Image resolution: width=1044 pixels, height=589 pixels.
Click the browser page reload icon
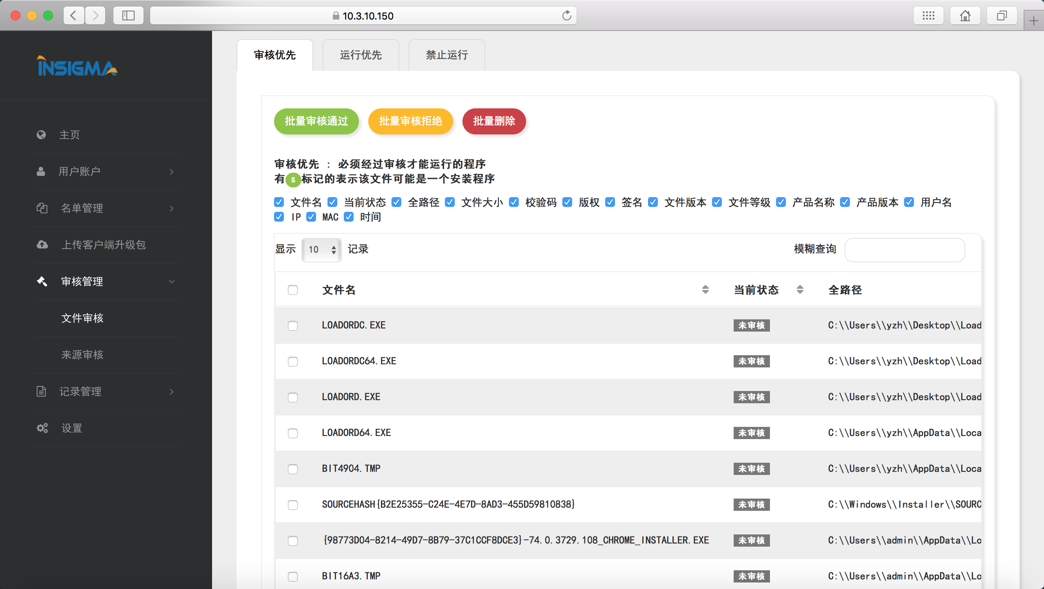tap(566, 16)
